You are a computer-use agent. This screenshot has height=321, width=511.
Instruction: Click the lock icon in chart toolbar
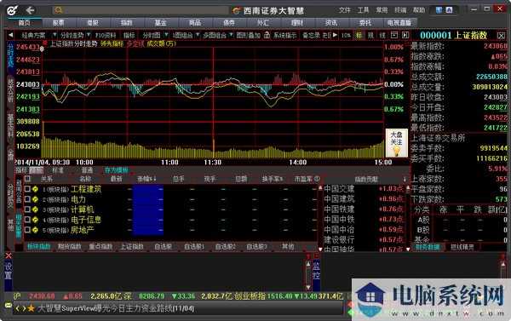pyautogui.click(x=267, y=35)
